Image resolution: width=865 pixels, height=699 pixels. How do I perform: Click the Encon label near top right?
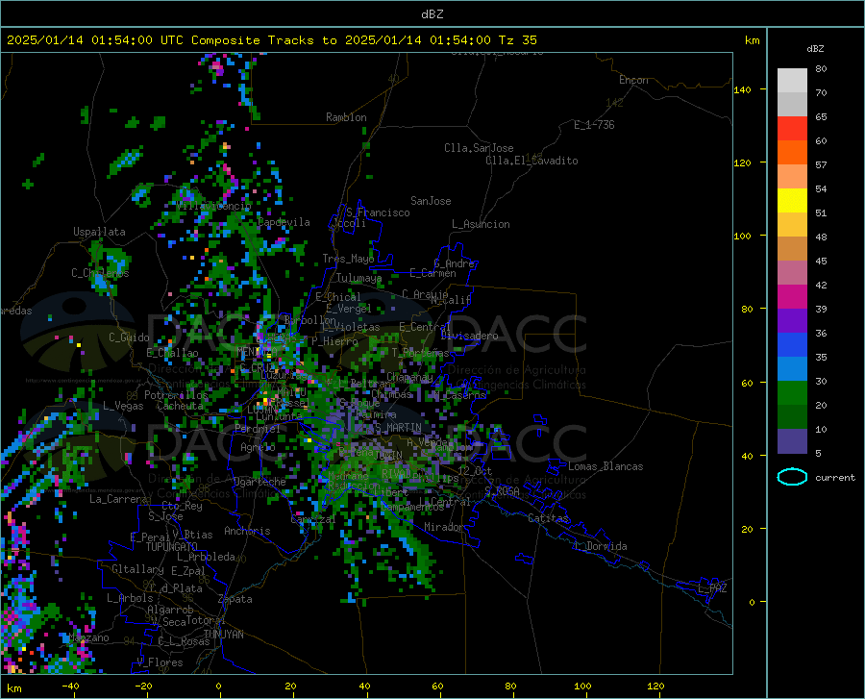tap(633, 80)
